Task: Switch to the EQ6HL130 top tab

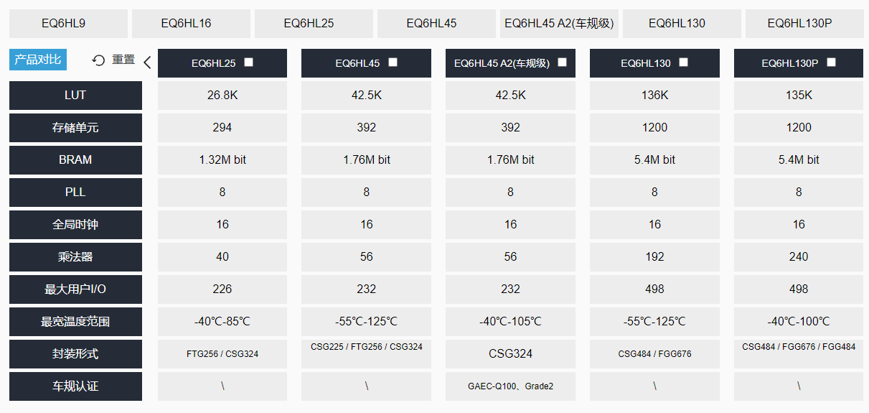Action: point(682,23)
